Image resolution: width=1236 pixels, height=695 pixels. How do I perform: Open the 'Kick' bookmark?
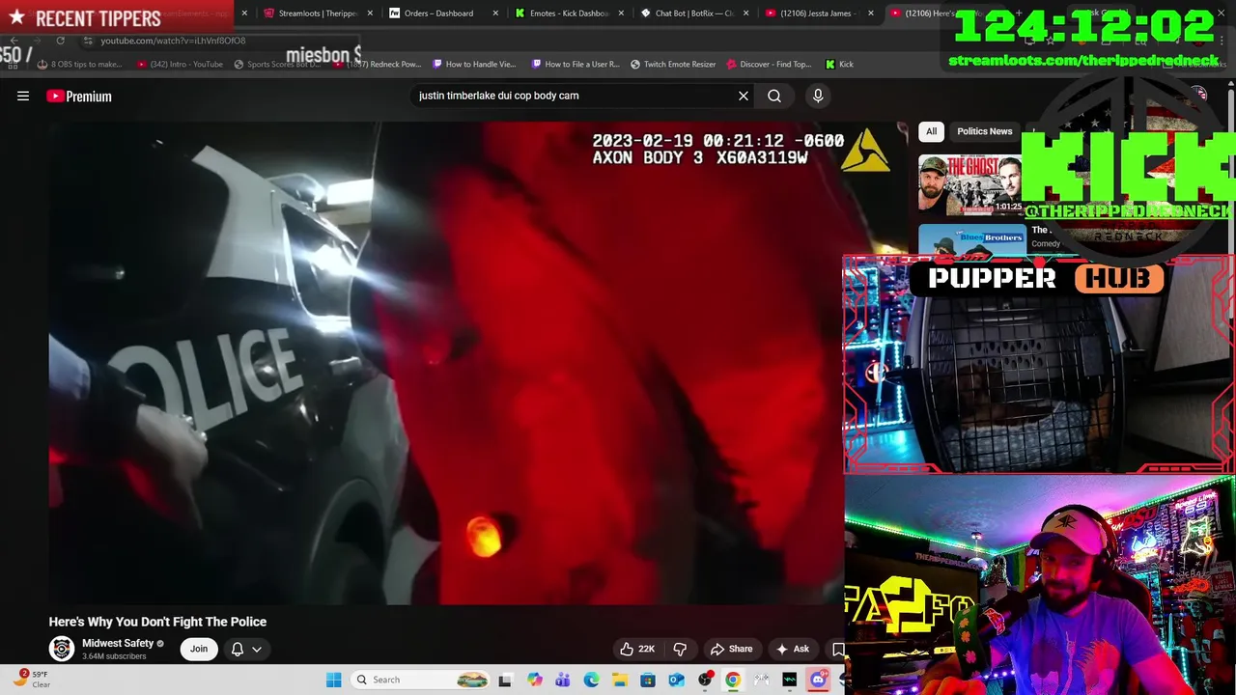(x=839, y=64)
